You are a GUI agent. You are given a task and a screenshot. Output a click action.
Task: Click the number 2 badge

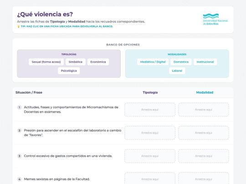[19, 130]
